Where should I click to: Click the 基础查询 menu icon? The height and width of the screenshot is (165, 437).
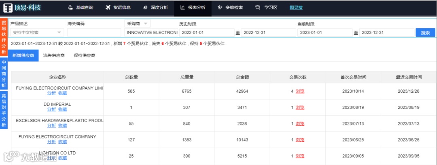(70, 8)
